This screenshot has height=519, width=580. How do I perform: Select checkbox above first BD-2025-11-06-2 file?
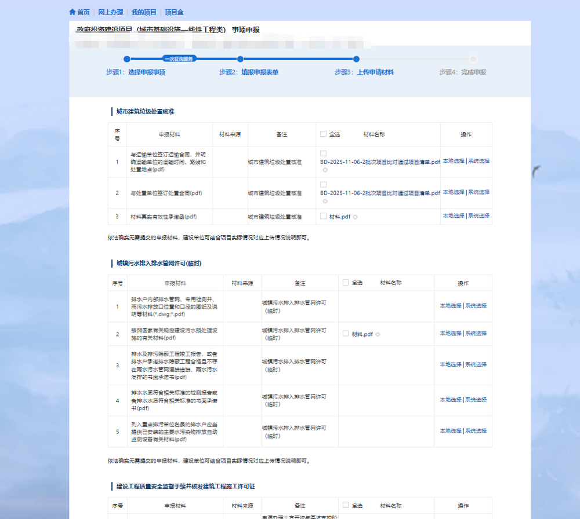pos(322,153)
